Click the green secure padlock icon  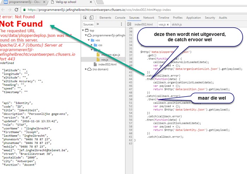(x=24, y=10)
